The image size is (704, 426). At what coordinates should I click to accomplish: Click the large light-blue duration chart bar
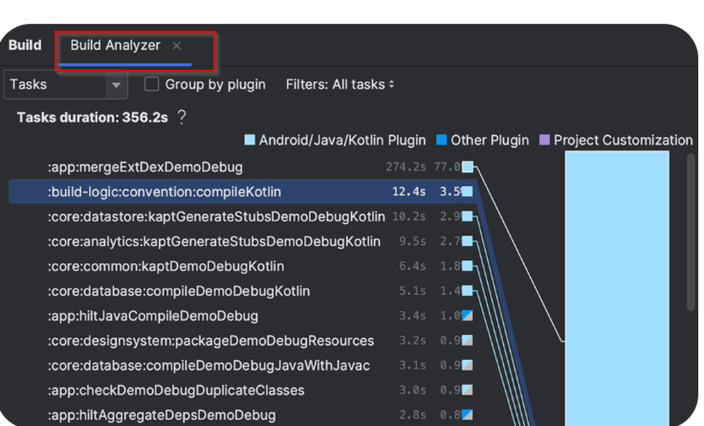[617, 289]
